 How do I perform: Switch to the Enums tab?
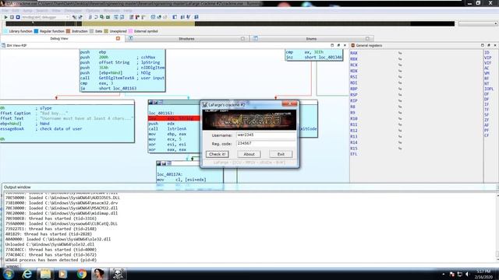pos(311,39)
